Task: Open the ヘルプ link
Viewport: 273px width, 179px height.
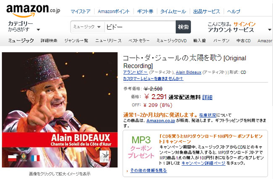Action: pyautogui.click(x=234, y=11)
